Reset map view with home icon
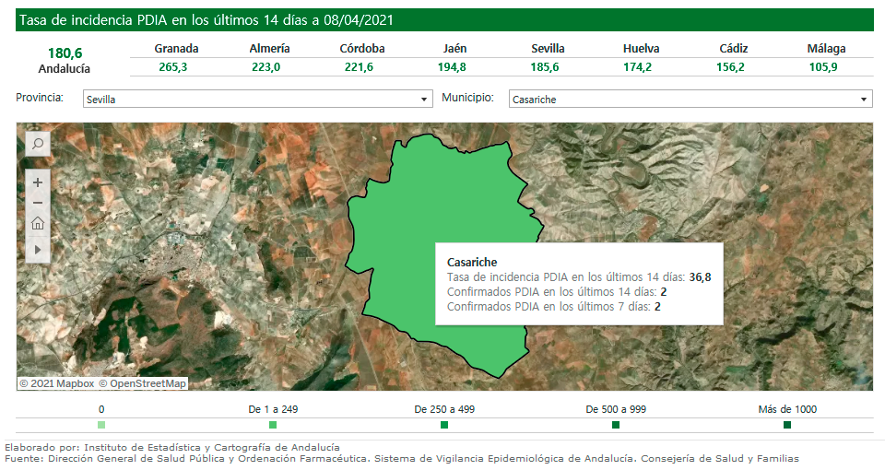Image resolution: width=885 pixels, height=470 pixels. pos(38,223)
